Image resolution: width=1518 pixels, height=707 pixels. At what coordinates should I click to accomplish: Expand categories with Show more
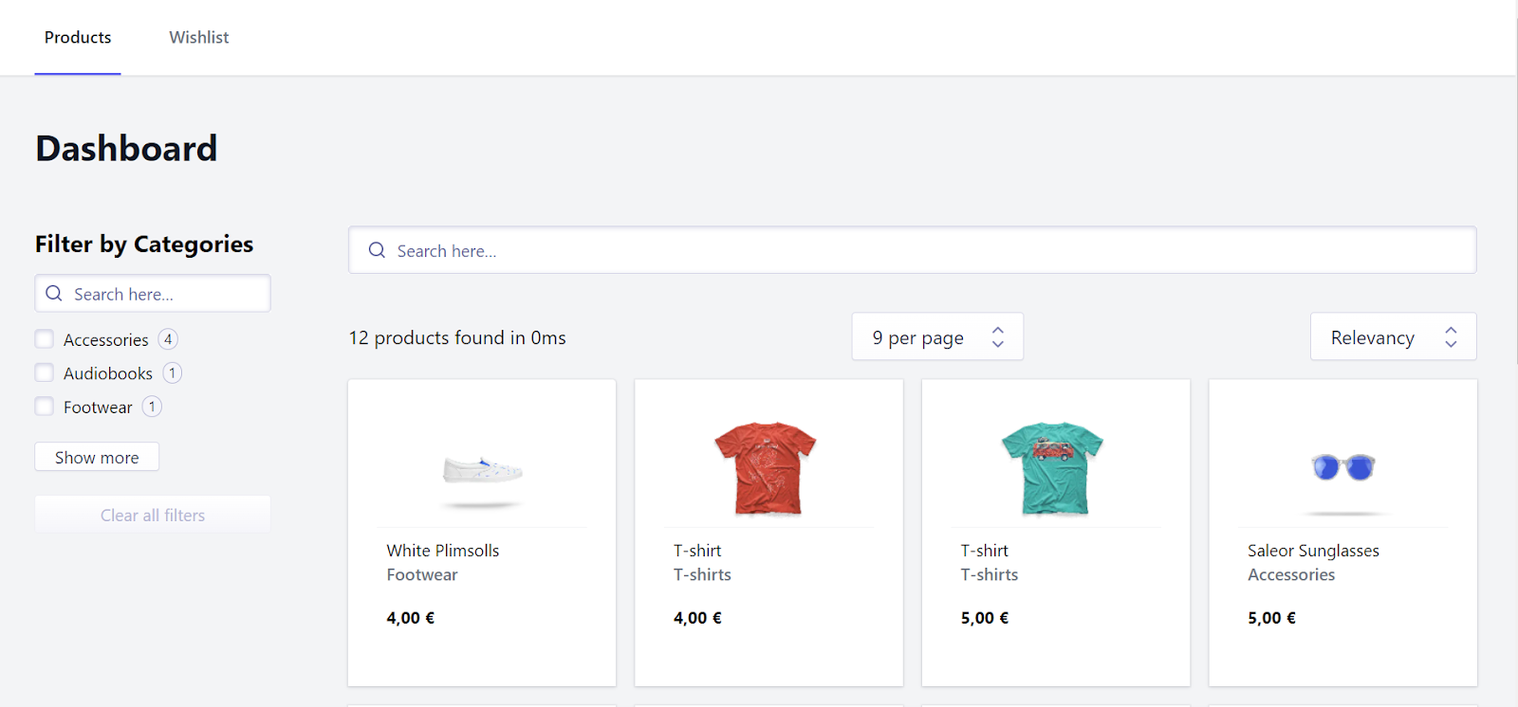[x=97, y=457]
